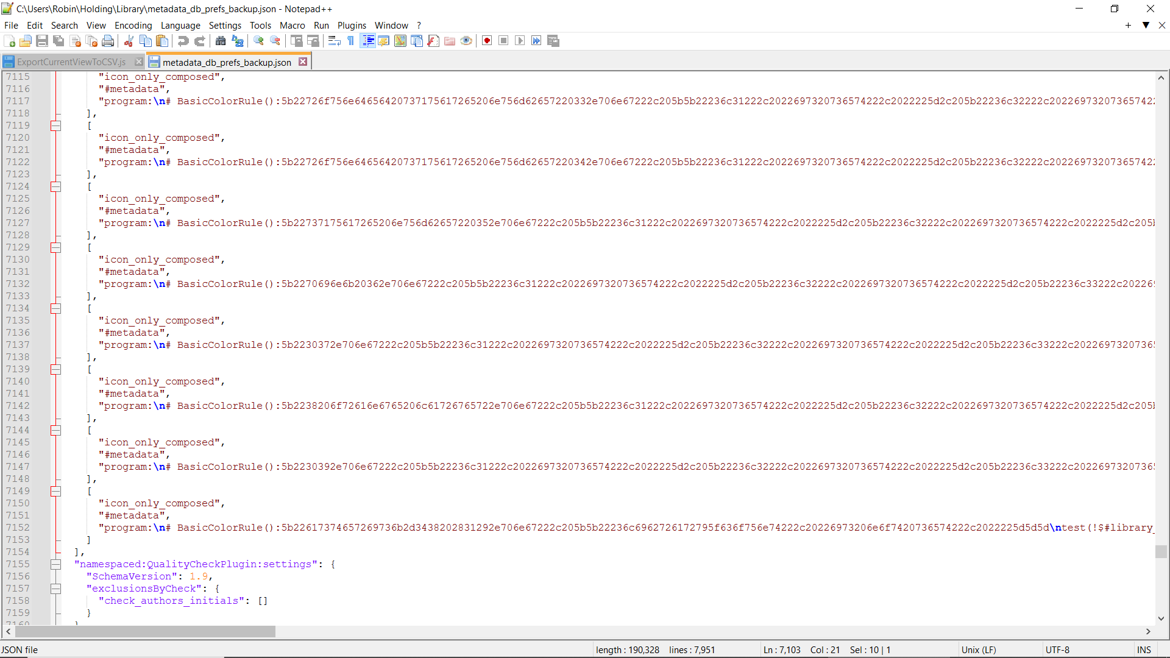Click the UTF-8 encoding status field
This screenshot has width=1170, height=658.
1057,650
